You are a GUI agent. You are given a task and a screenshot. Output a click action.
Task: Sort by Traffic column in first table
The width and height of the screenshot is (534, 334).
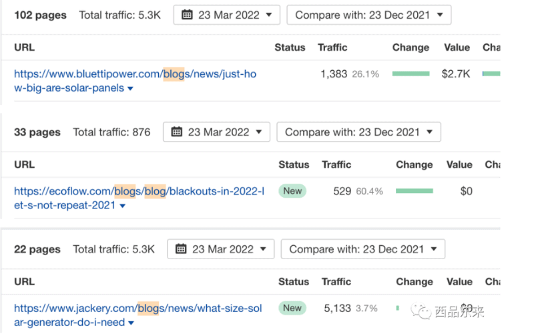point(332,47)
